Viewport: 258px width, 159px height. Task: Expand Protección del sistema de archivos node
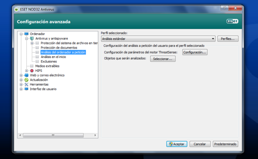(32, 43)
